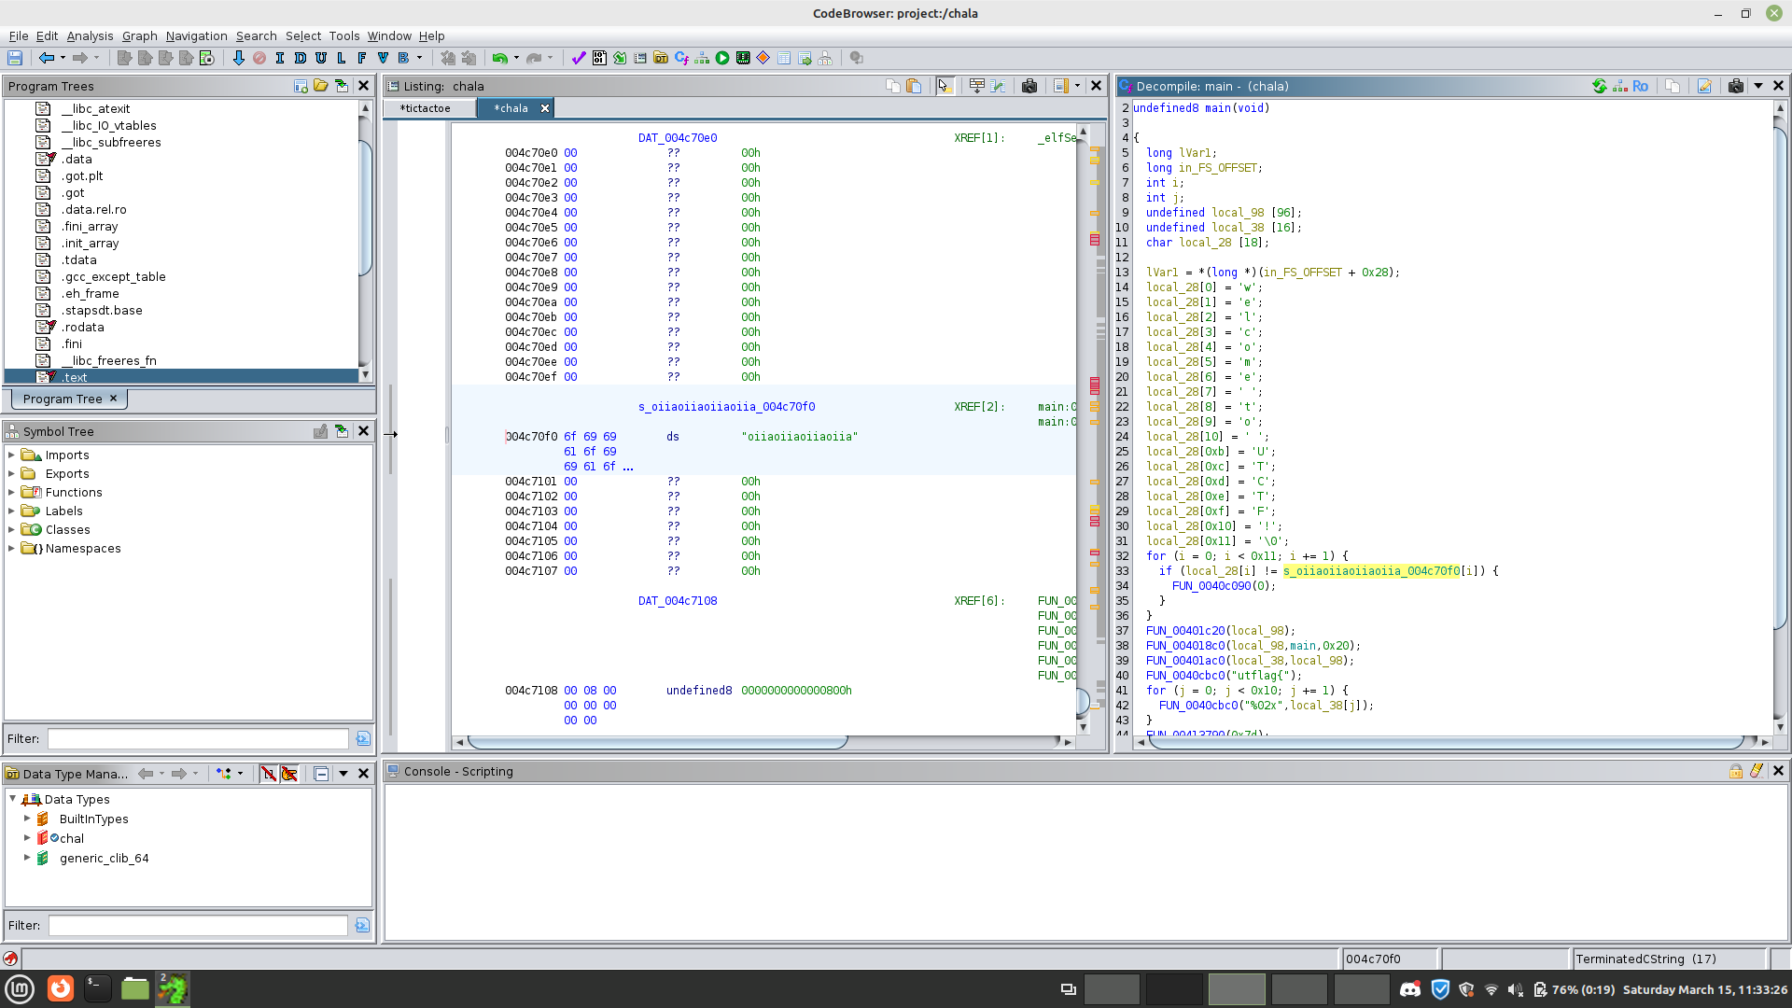1792x1008 pixels.
Task: Click the Undo arrow icon in the toolbar
Action: point(500,58)
